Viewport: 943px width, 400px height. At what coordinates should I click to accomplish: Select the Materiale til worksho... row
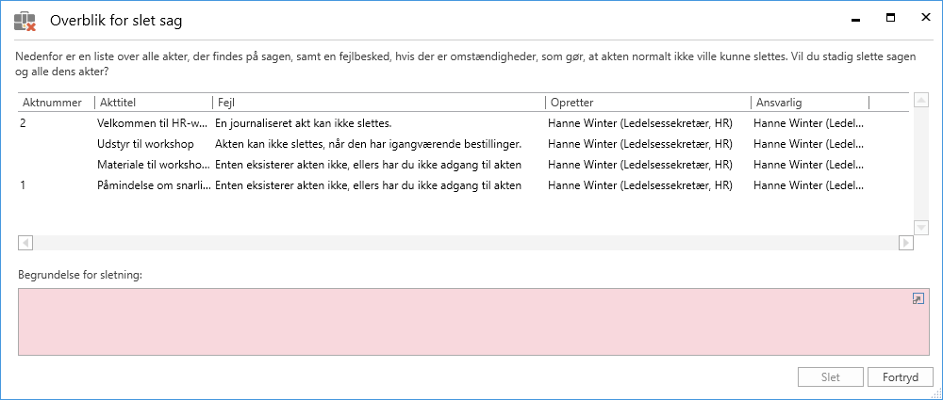[151, 164]
